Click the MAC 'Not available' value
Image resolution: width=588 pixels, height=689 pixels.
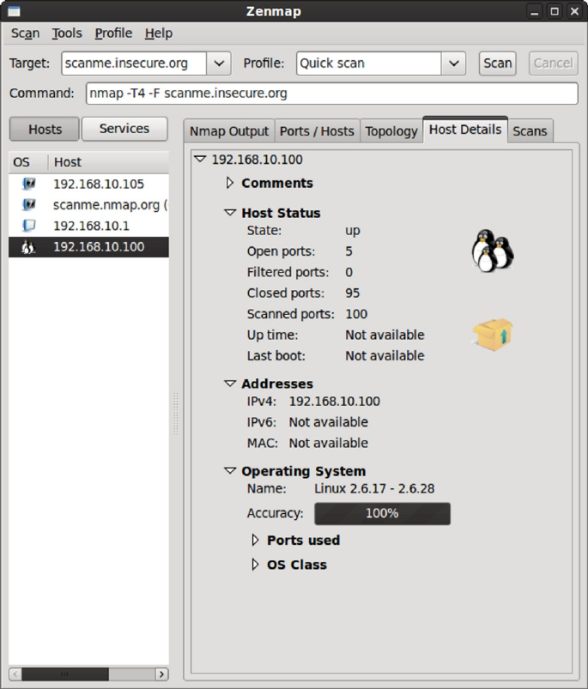(x=328, y=443)
